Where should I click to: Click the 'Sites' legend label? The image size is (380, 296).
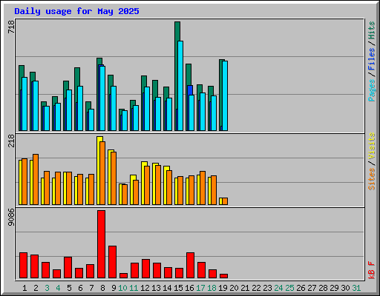pyautogui.click(x=371, y=179)
